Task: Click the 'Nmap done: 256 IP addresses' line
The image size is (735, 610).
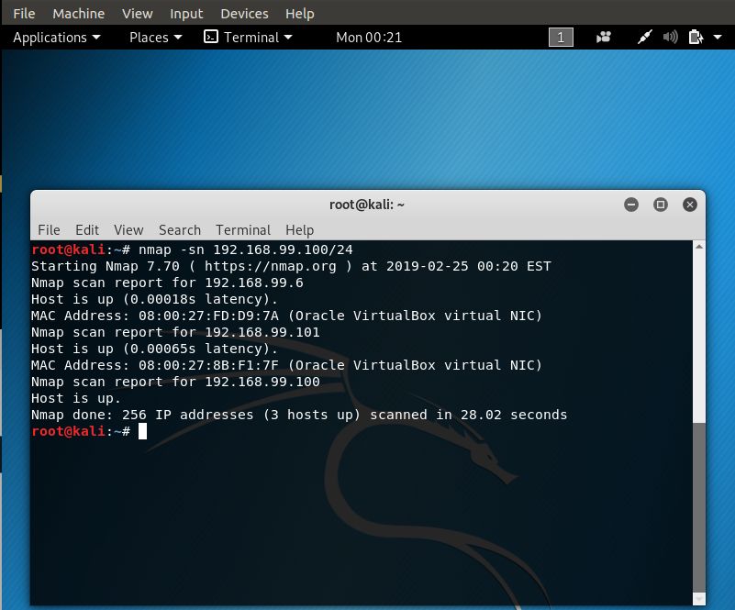Action: point(299,415)
